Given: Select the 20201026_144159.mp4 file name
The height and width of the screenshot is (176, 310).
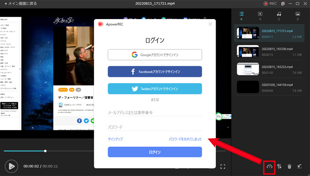Looking at the screenshot, I should (277, 85).
